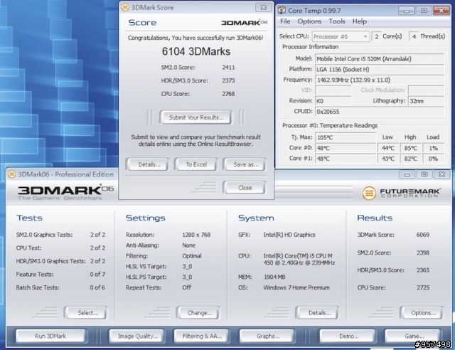Maximize the Core Temp window
455x350 pixels.
point(424,11)
